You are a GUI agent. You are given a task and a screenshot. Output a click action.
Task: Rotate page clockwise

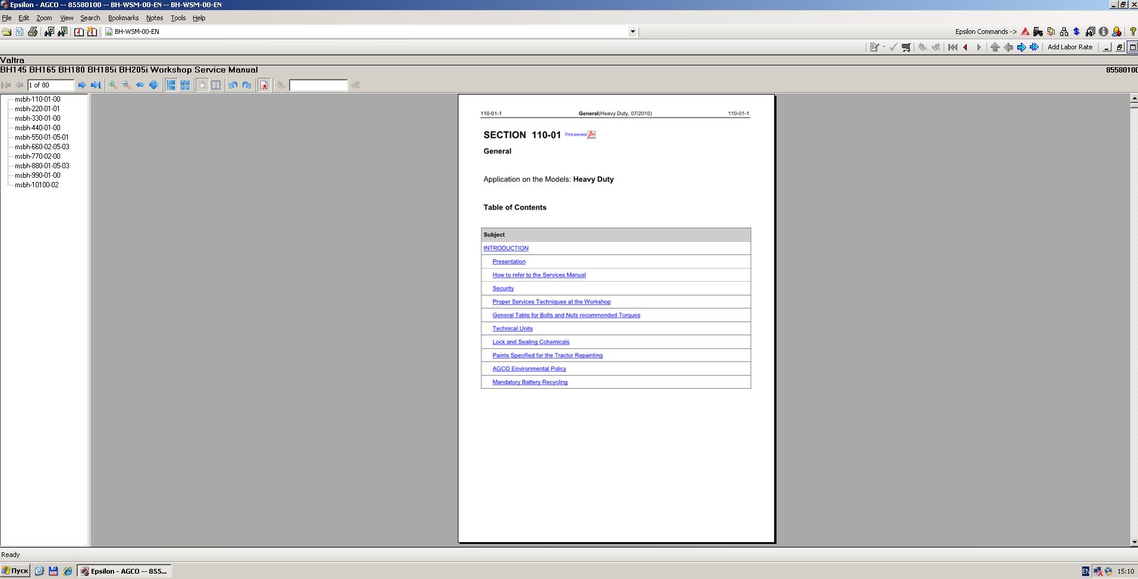[247, 85]
